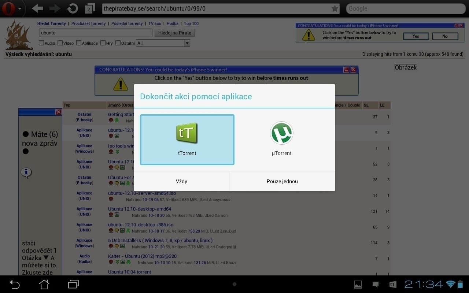Close the top-right iPhone ad popup
Viewport: 469px width, 293px height.
coord(461,26)
